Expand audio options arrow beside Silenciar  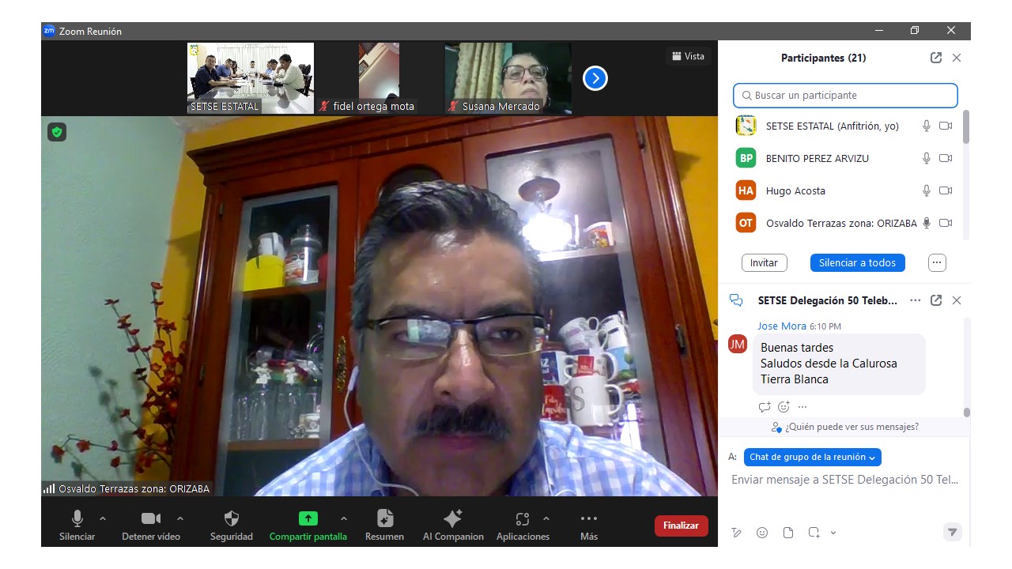click(x=103, y=518)
